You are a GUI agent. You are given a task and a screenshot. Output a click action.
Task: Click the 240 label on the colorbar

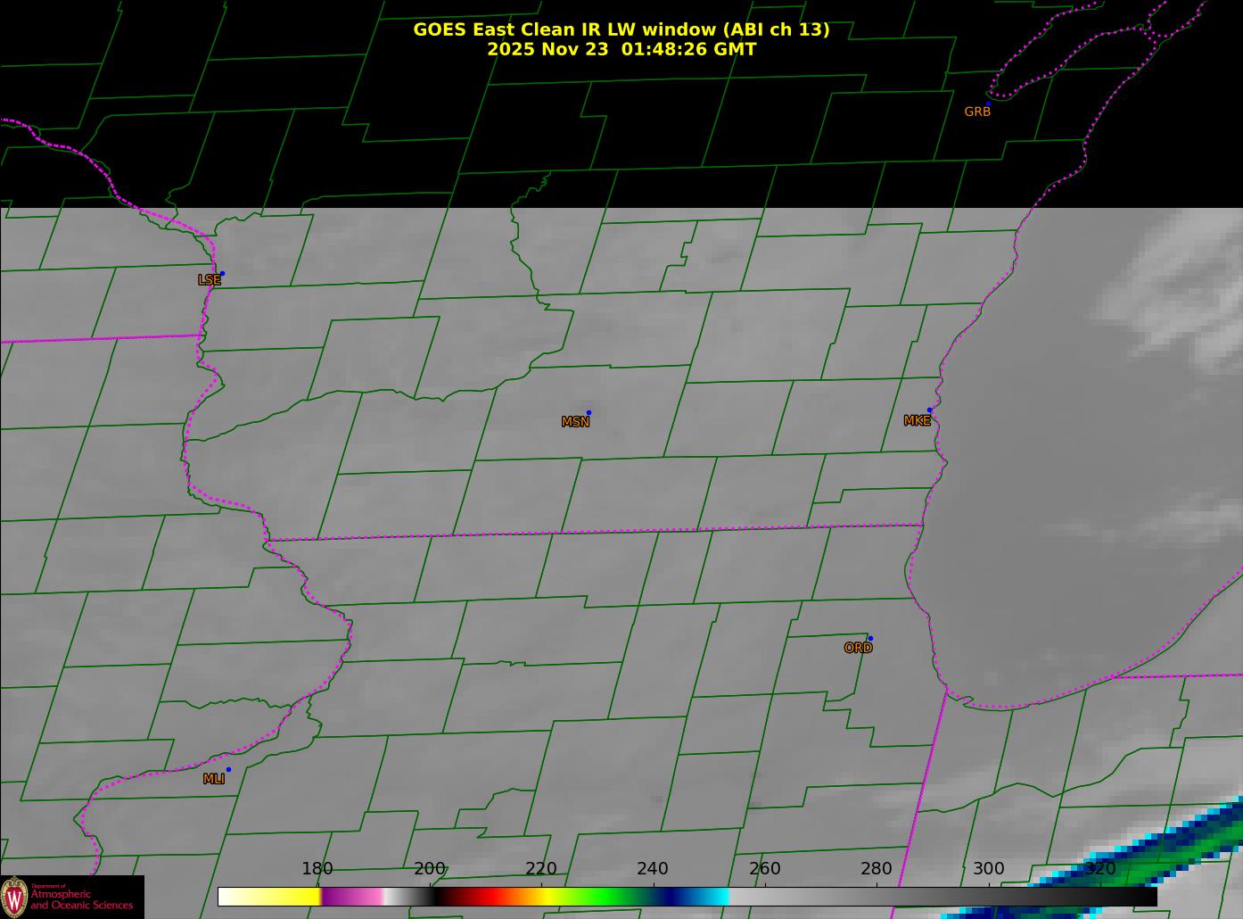pyautogui.click(x=653, y=868)
